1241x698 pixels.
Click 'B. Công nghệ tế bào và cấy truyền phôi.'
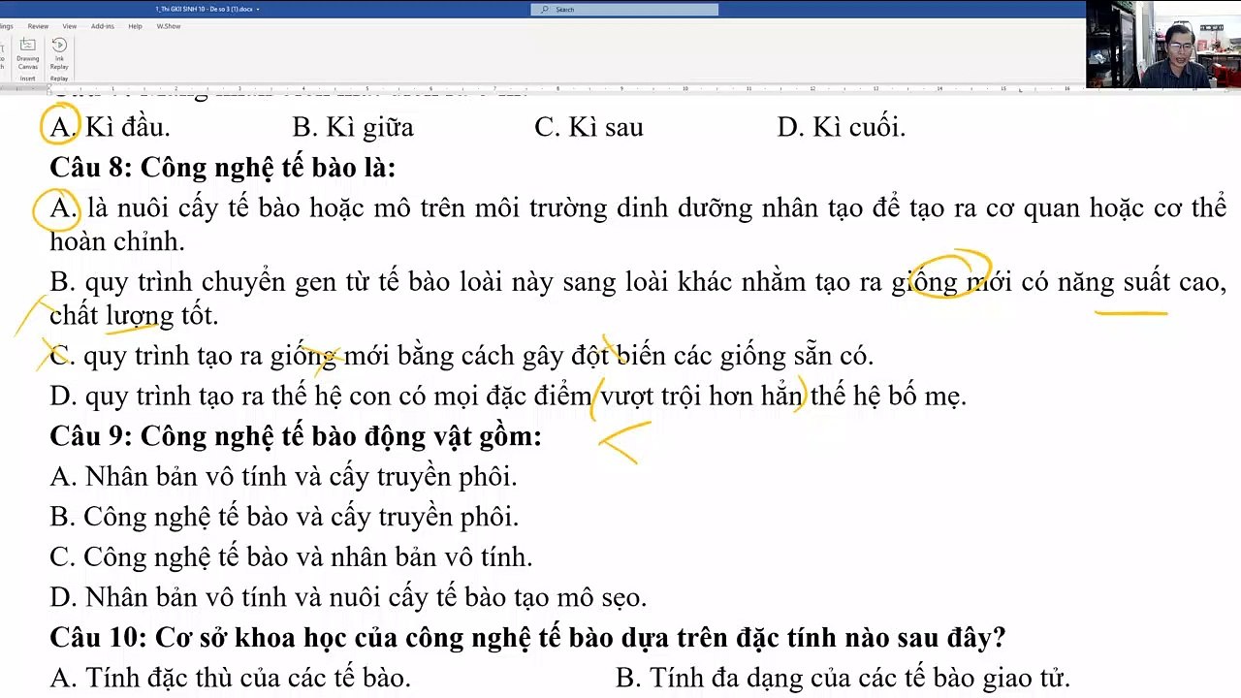[x=284, y=517]
